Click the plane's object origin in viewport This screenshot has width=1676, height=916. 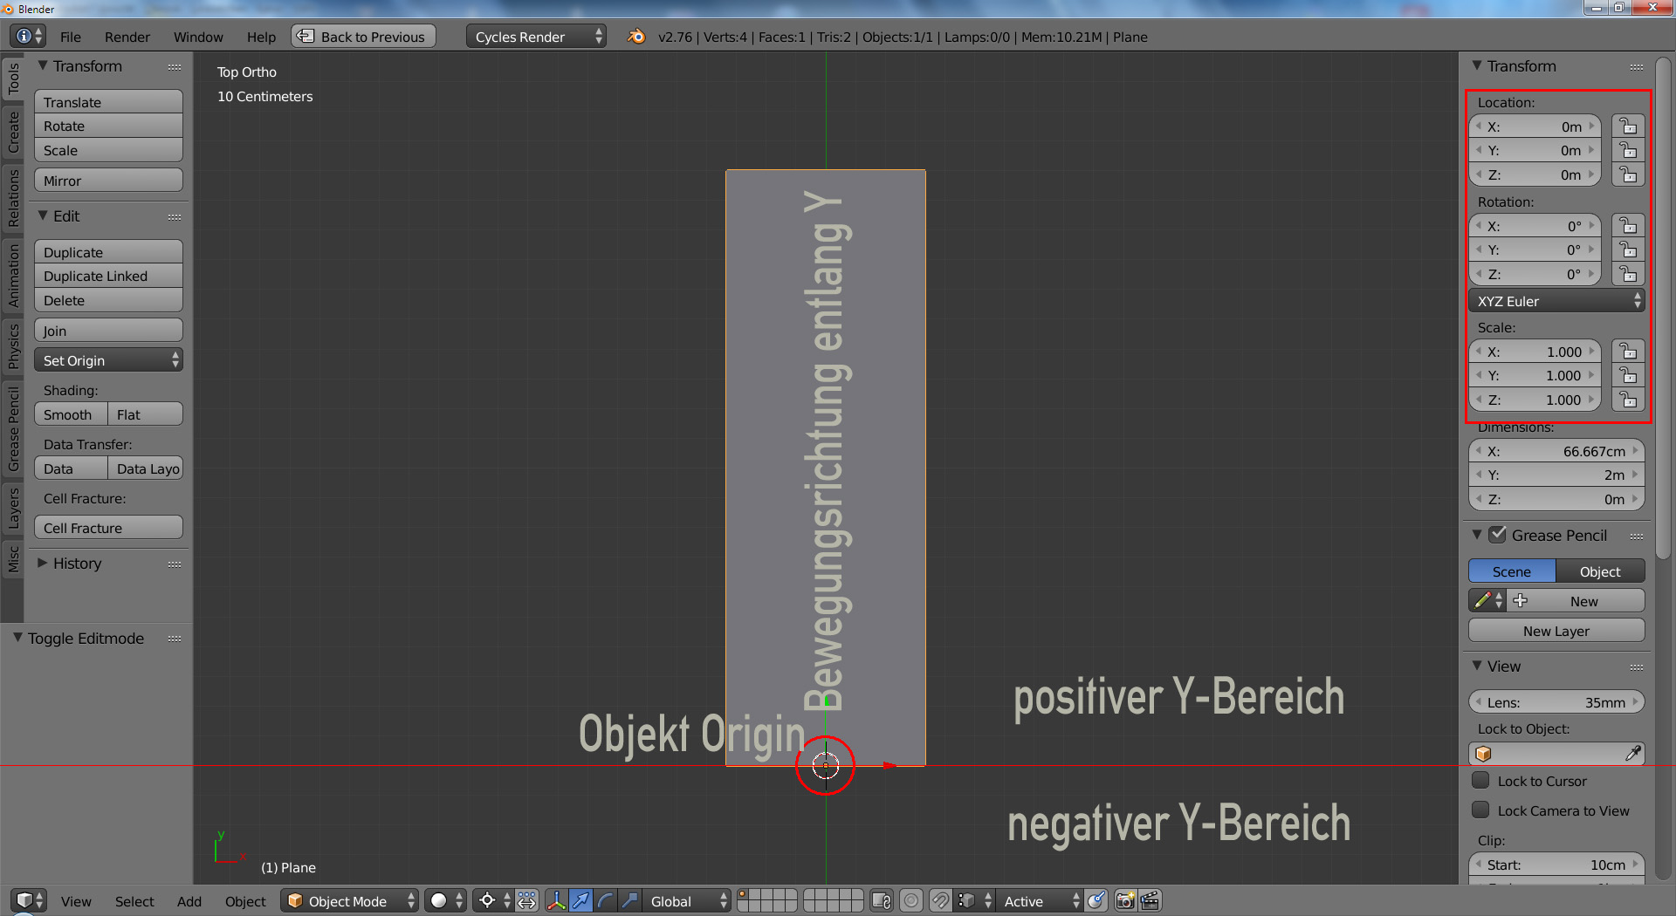point(826,766)
